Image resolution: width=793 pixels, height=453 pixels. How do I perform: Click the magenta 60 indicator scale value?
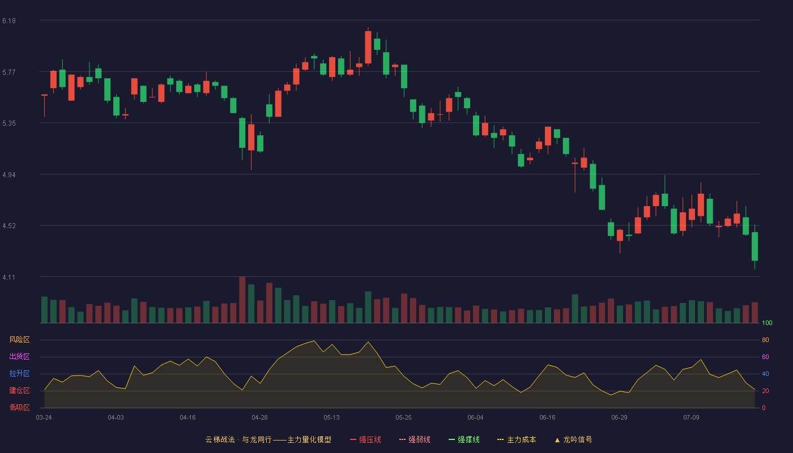(x=765, y=357)
